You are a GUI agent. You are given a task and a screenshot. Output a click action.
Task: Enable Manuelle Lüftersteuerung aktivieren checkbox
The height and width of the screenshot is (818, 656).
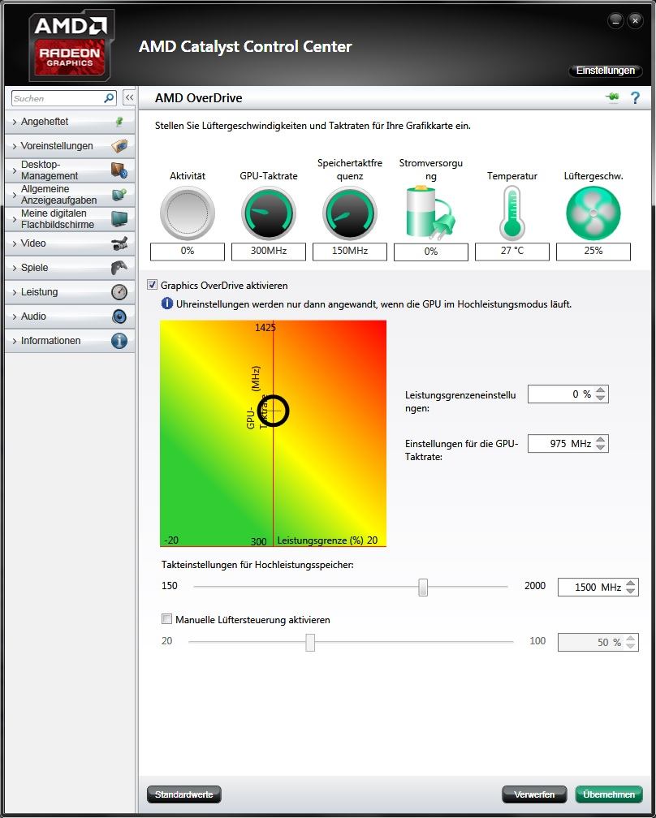coord(166,619)
